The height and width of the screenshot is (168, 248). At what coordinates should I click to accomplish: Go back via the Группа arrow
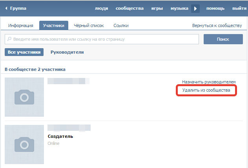click(x=16, y=8)
